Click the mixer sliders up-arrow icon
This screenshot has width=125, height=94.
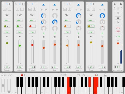pyautogui.click(x=84, y=75)
